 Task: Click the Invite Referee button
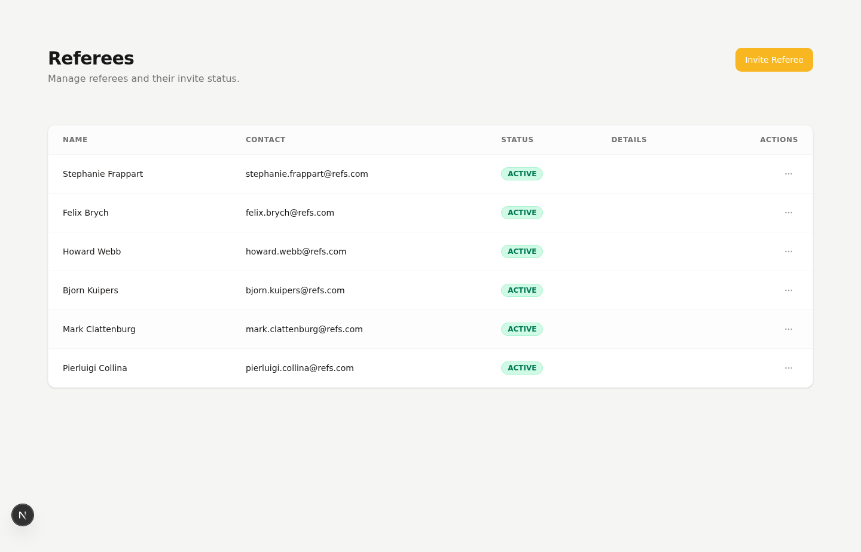pos(774,60)
